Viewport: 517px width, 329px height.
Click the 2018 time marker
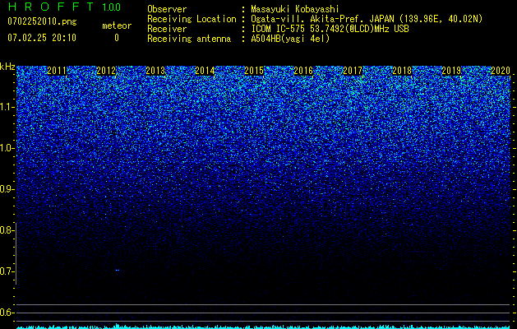click(402, 71)
